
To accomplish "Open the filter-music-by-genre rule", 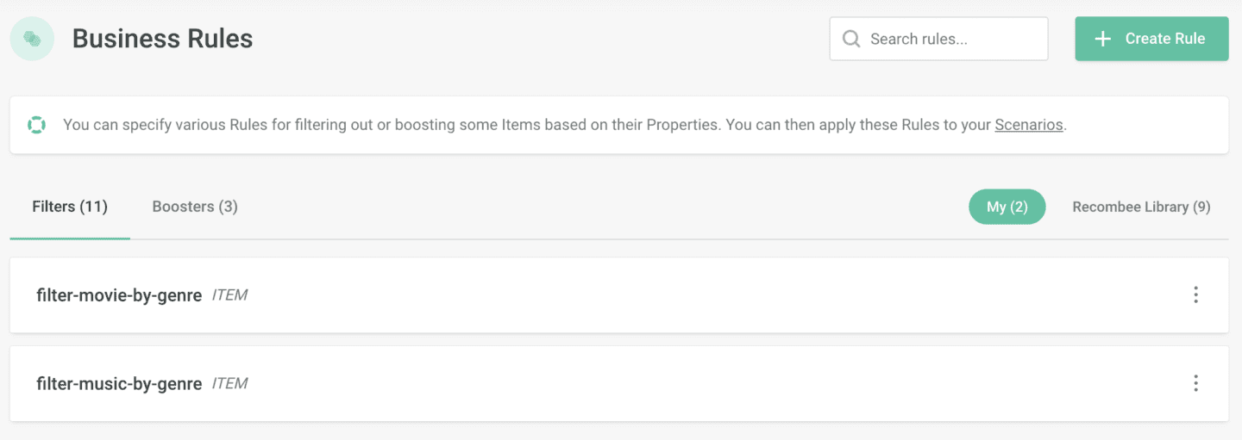I will point(119,384).
